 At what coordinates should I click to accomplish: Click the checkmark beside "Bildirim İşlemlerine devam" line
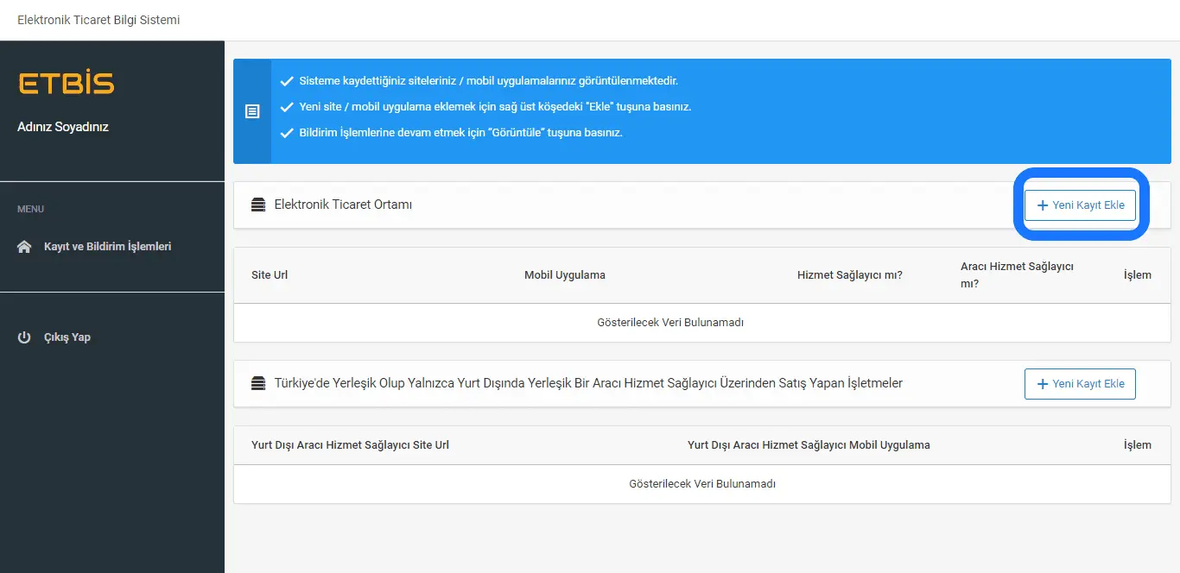coord(287,133)
